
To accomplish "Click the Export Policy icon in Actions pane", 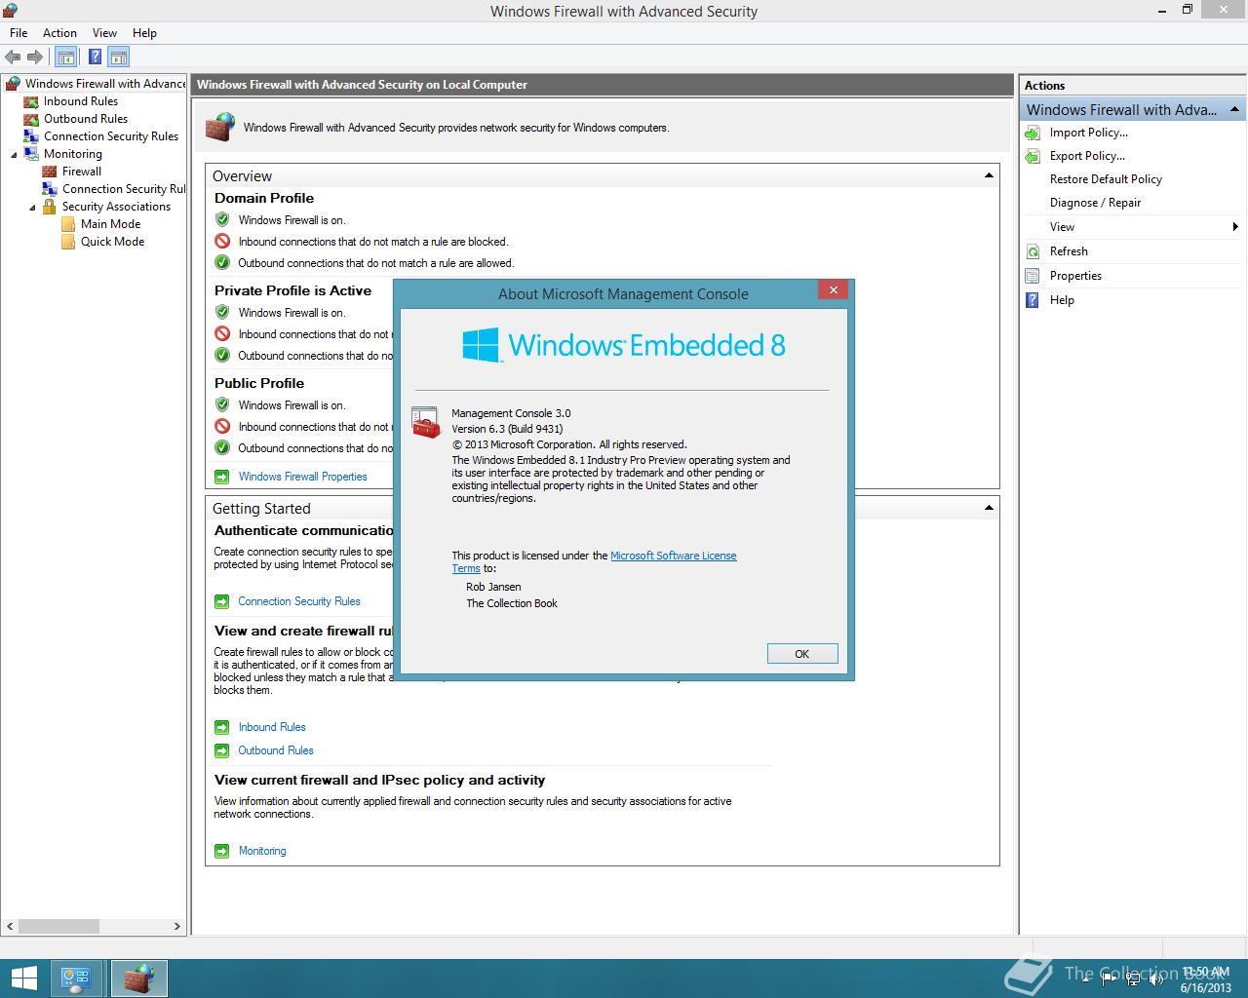I will (x=1033, y=156).
